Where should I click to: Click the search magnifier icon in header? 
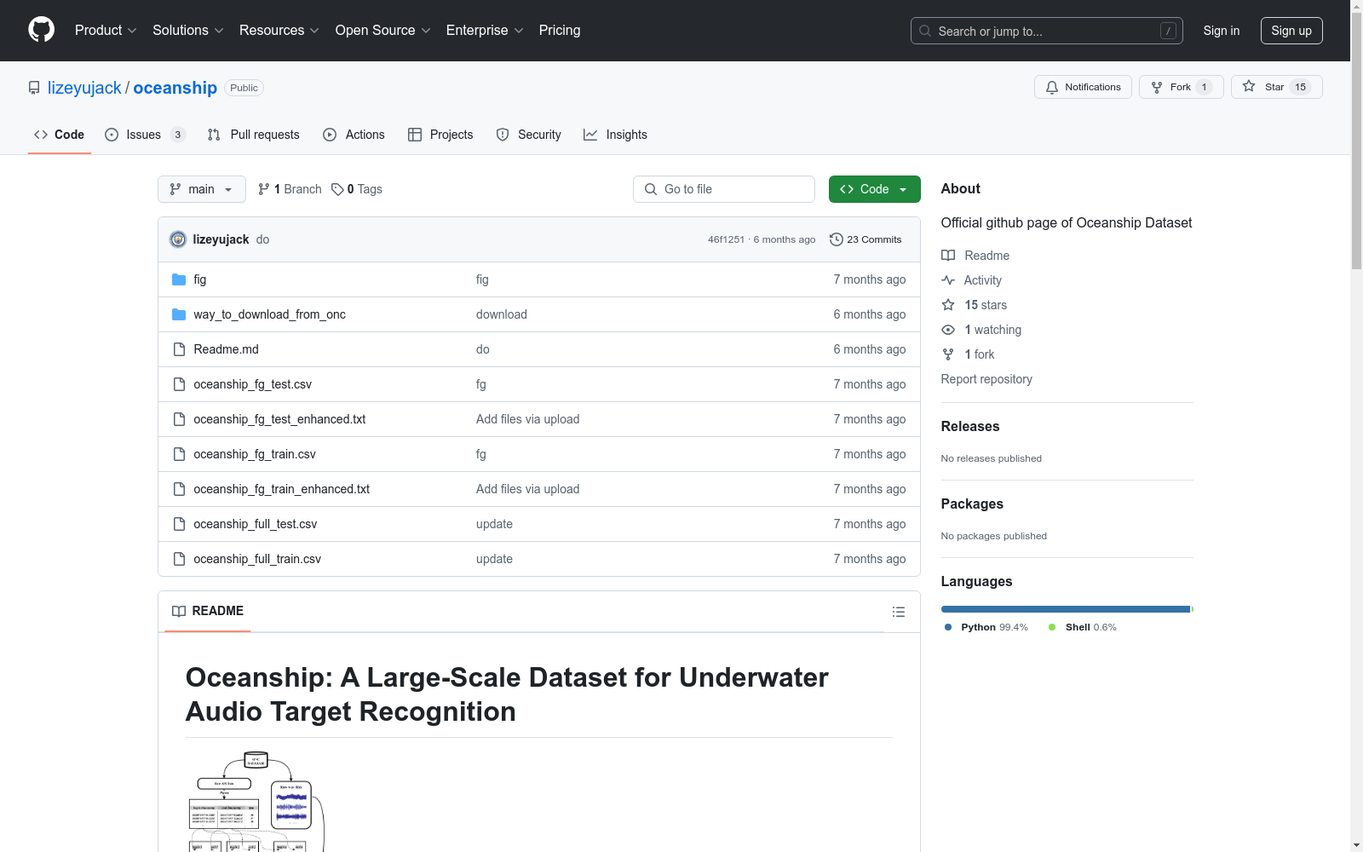(925, 31)
